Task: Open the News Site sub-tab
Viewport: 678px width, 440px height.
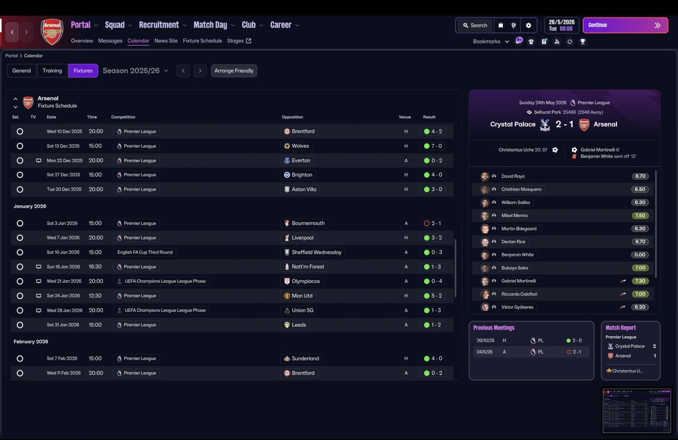Action: 166,41
